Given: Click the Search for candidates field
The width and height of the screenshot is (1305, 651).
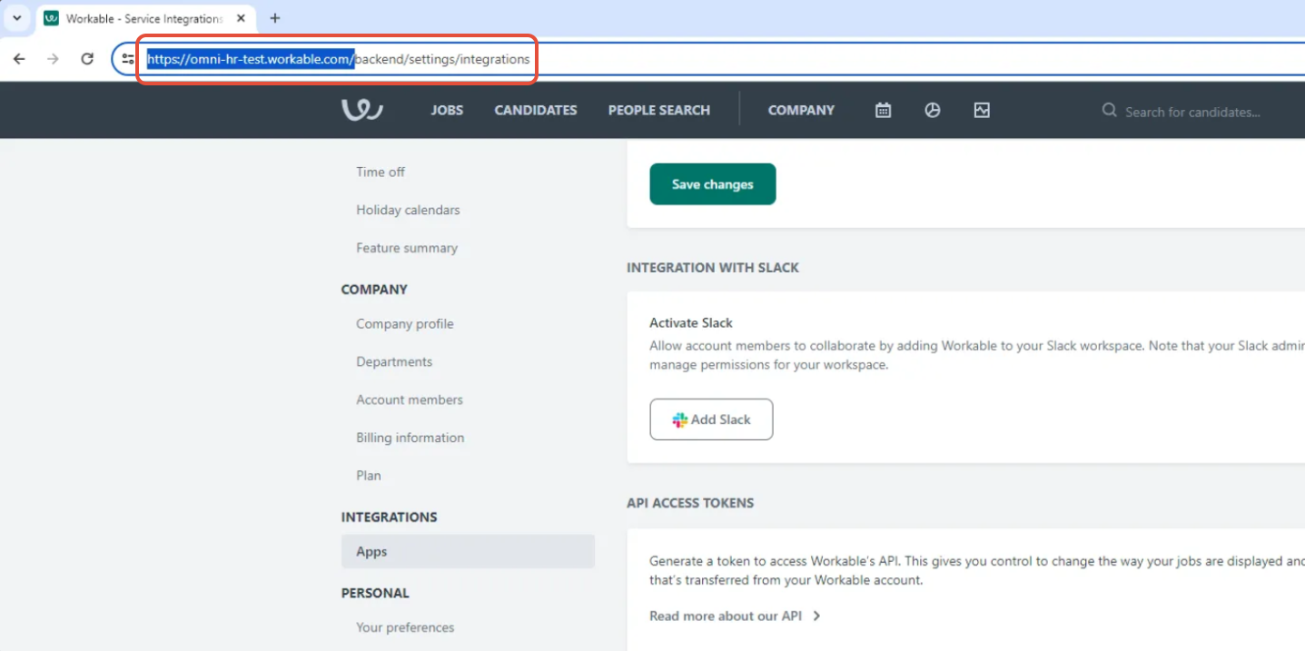Looking at the screenshot, I should coord(1192,112).
